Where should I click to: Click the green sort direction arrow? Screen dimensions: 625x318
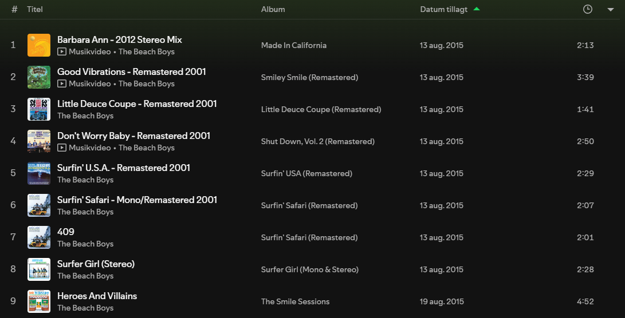click(x=476, y=9)
